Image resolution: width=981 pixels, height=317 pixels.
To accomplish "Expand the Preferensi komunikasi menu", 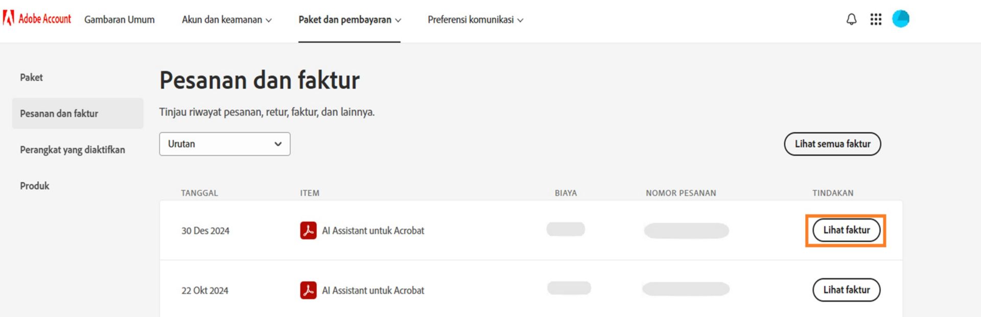I will (x=475, y=20).
